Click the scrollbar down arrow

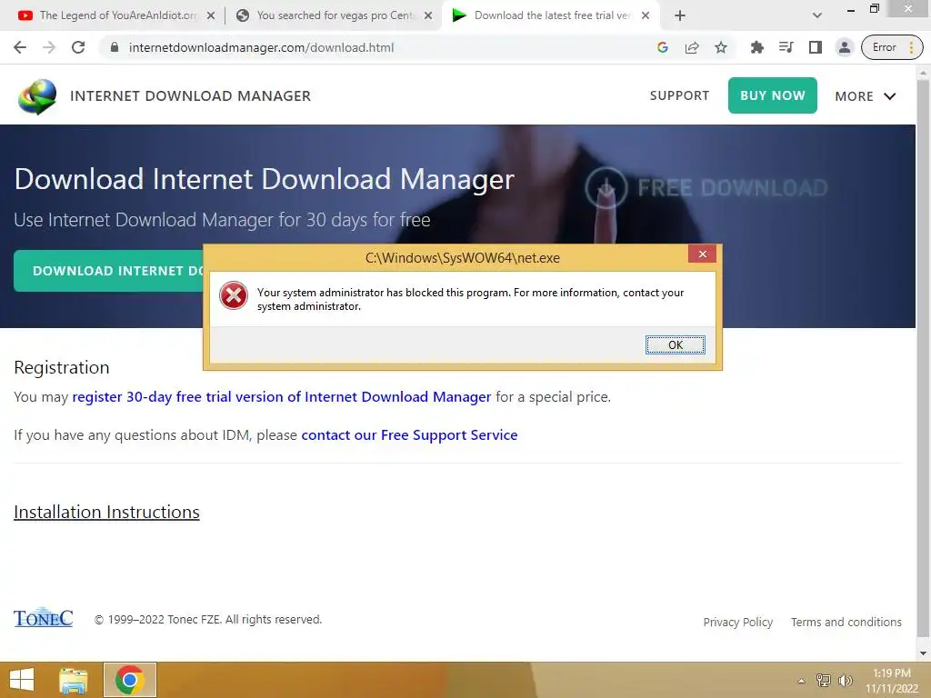pyautogui.click(x=923, y=653)
